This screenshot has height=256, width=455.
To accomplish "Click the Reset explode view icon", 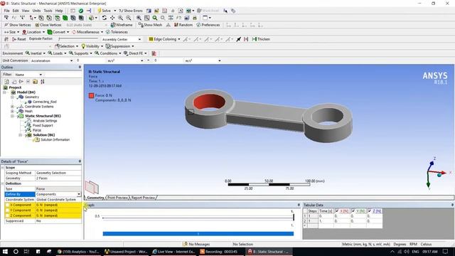I will pyautogui.click(x=14, y=39).
